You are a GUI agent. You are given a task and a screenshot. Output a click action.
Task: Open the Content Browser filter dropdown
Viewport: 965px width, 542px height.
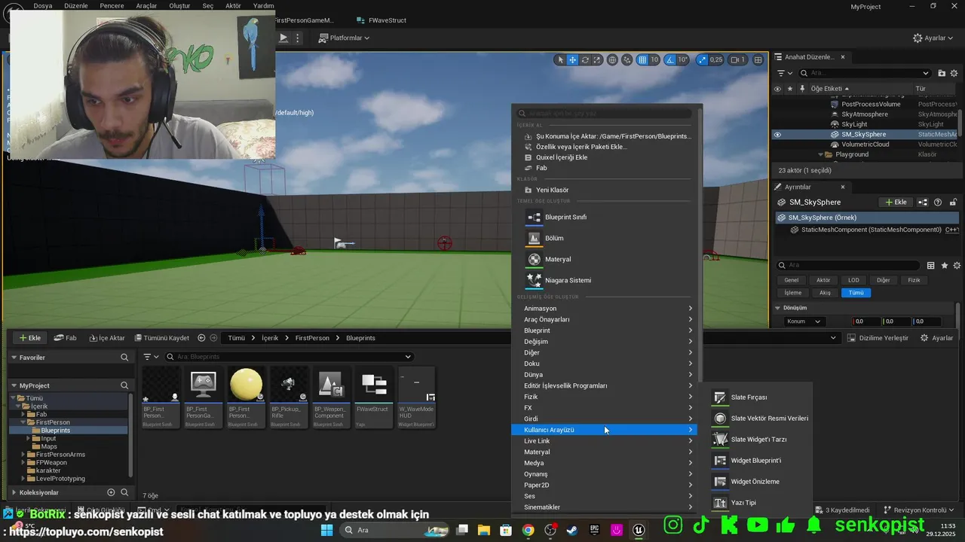(x=151, y=357)
